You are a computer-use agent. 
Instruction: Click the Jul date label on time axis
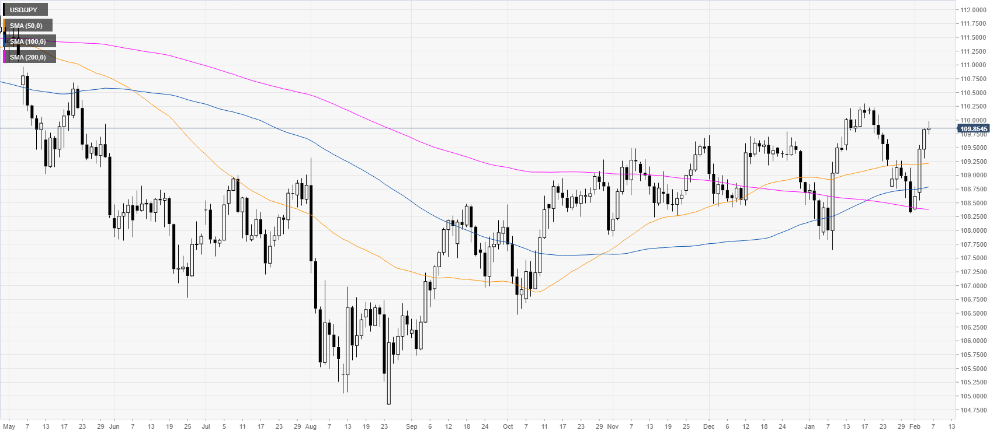click(206, 426)
